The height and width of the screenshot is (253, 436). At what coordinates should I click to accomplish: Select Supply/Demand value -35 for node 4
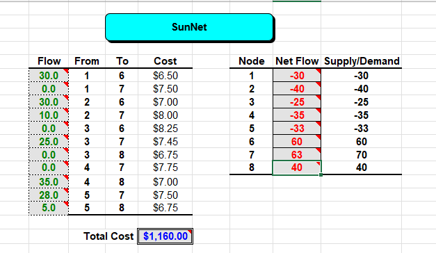362,115
